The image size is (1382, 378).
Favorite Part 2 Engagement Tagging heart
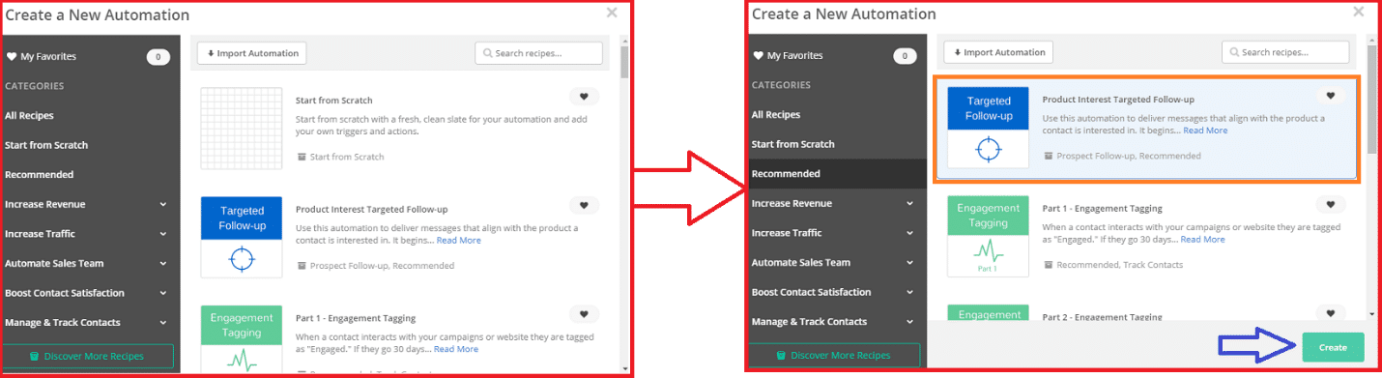1330,312
